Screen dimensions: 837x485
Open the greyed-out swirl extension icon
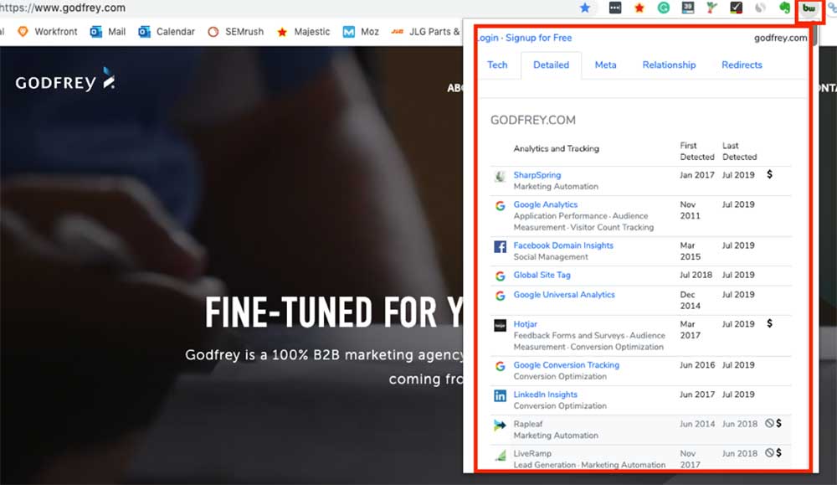click(760, 8)
